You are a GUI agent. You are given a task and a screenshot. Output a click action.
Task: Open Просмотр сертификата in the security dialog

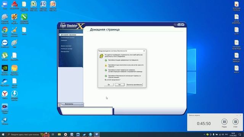(x=134, y=84)
